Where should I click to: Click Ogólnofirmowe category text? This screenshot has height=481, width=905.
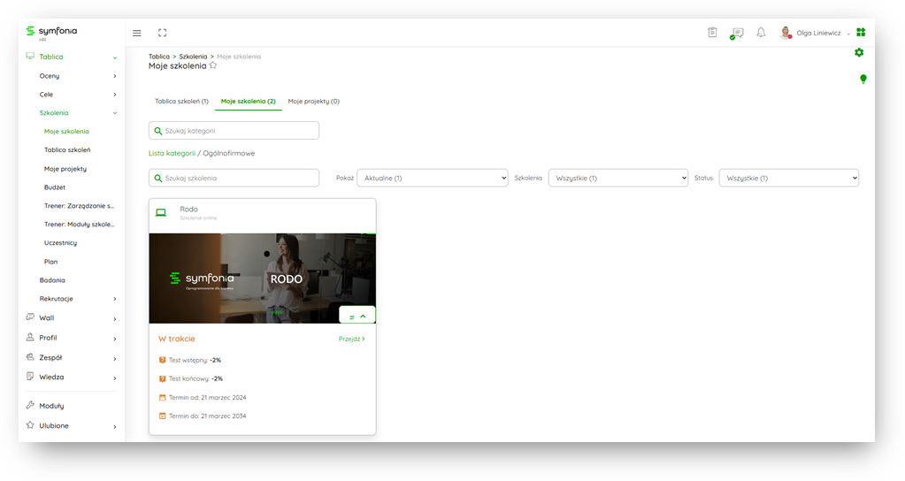[x=228, y=154]
